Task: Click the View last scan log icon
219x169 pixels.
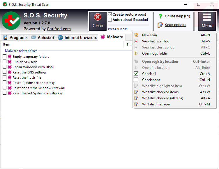Action: (x=136, y=41)
